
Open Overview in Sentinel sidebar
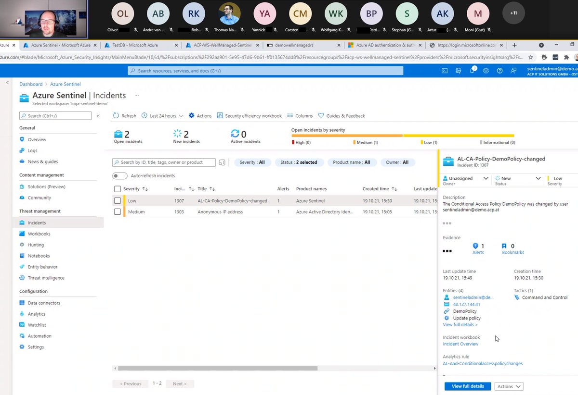click(37, 139)
